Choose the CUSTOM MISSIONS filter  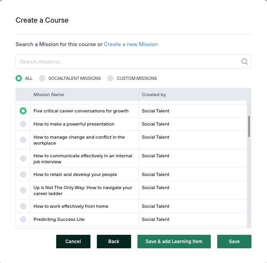point(110,78)
